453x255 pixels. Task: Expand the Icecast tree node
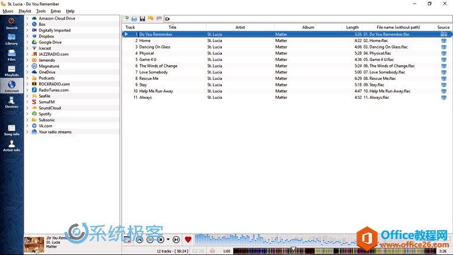pyautogui.click(x=27, y=48)
